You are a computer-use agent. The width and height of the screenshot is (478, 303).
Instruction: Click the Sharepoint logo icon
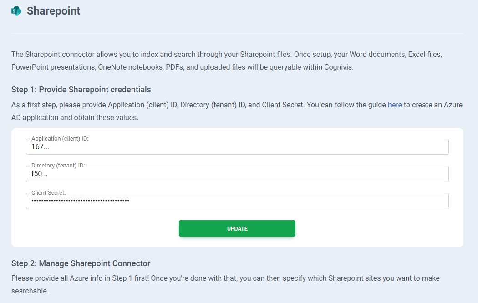pyautogui.click(x=16, y=11)
